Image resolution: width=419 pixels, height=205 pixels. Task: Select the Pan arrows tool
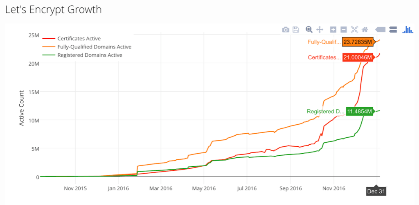click(x=320, y=29)
